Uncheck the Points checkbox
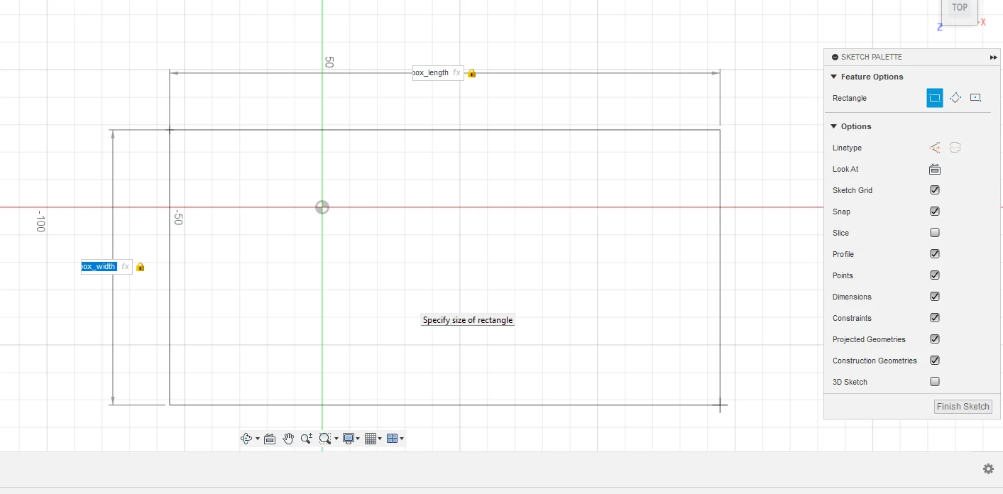Screen dimensions: 1003x494 tap(935, 275)
